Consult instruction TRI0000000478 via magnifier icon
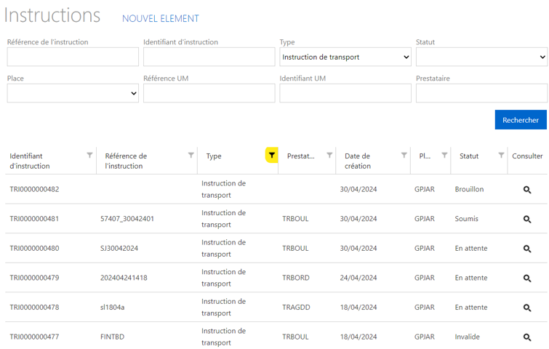549x349 pixels. click(527, 308)
